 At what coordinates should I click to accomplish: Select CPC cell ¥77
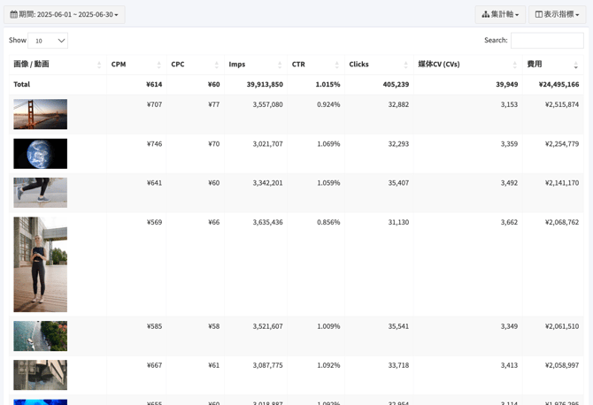(x=213, y=104)
